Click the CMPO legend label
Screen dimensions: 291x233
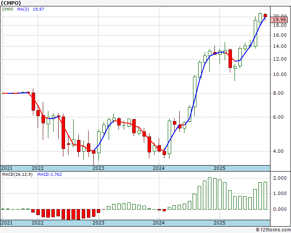click(x=8, y=9)
